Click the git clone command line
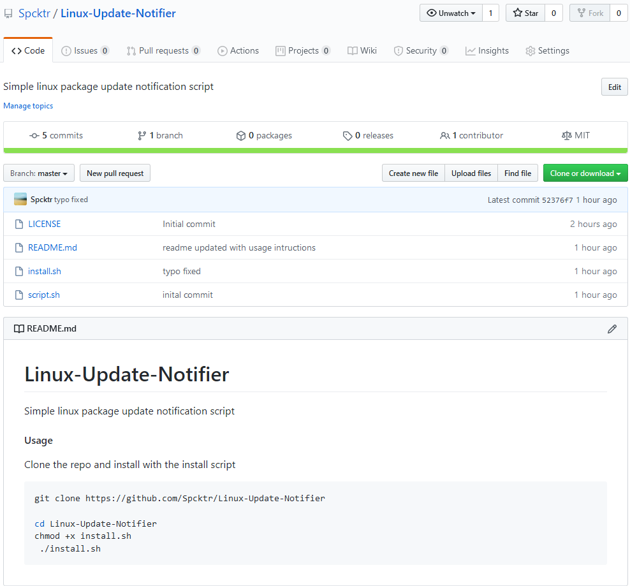Screen dimensions: 630x586 coord(180,499)
